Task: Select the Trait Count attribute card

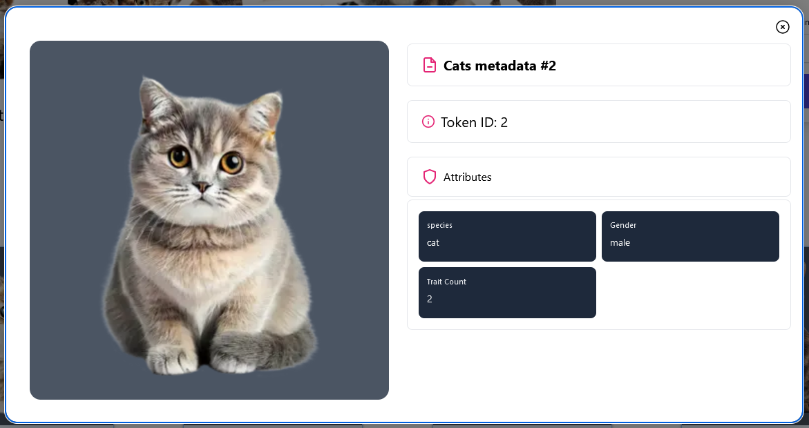Action: [507, 293]
